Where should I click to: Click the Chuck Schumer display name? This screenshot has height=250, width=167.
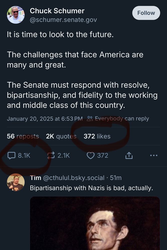click(x=57, y=11)
